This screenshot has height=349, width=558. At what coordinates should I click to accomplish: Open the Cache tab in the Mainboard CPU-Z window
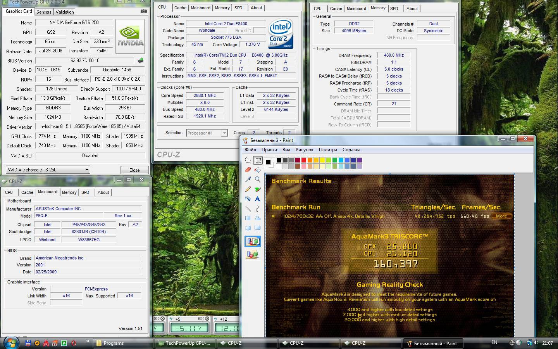[27, 192]
